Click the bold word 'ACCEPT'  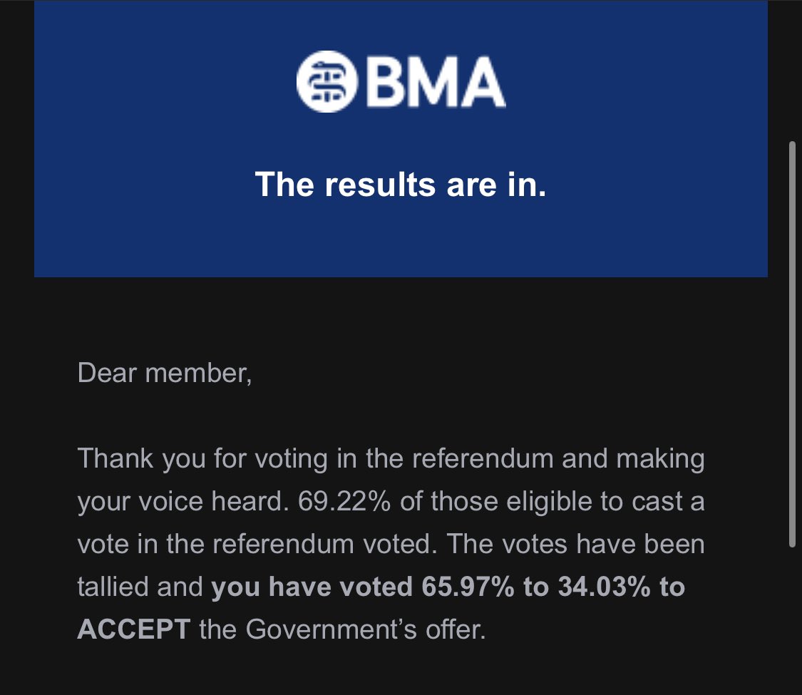coord(134,629)
